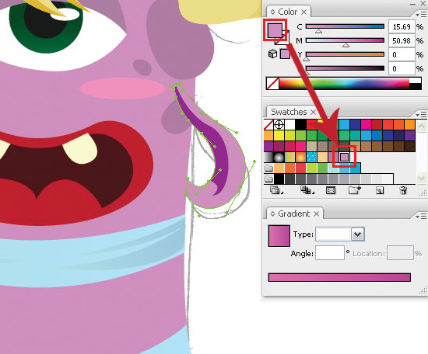Screen dimensions: 428x354
Task: Click Swatches scrollbar up arrow
Action: [x=421, y=126]
